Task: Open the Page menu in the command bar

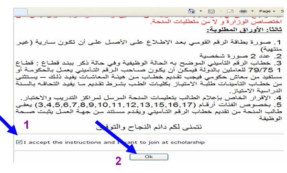Action: coord(267,11)
